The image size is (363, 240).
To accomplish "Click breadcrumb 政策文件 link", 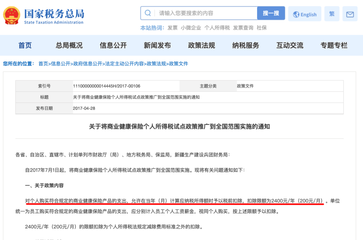I will 178,64.
